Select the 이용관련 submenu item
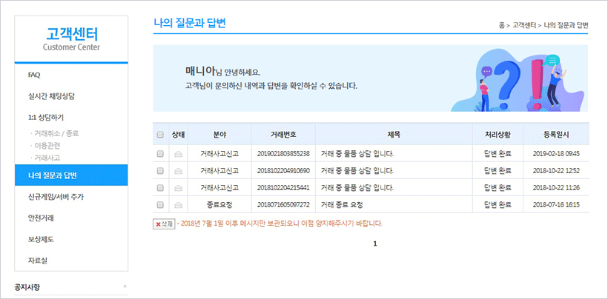 pyautogui.click(x=49, y=146)
